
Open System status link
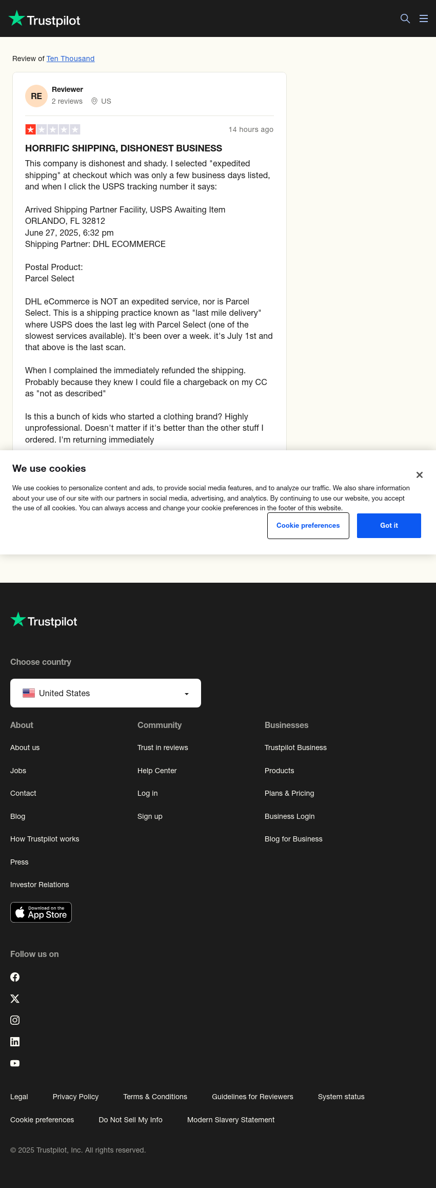click(x=341, y=1097)
